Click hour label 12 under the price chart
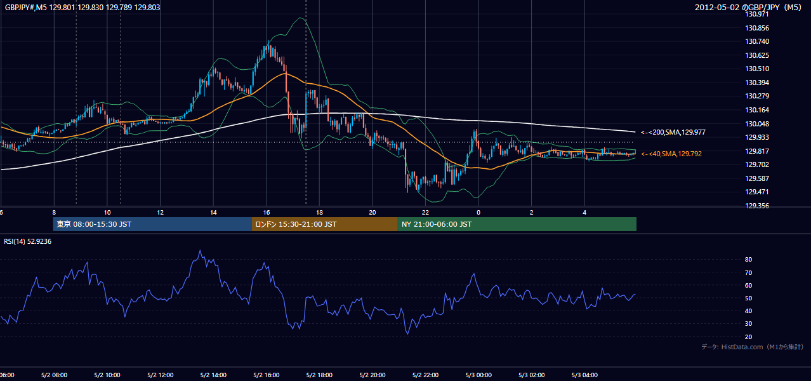This screenshot has height=381, width=811. pos(160,212)
